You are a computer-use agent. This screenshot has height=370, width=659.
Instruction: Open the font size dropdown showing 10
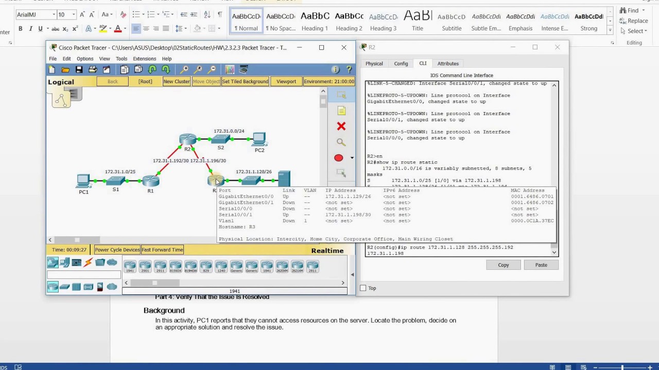pyautogui.click(x=74, y=14)
